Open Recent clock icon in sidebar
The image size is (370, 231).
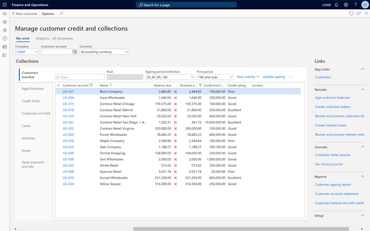click(5, 38)
